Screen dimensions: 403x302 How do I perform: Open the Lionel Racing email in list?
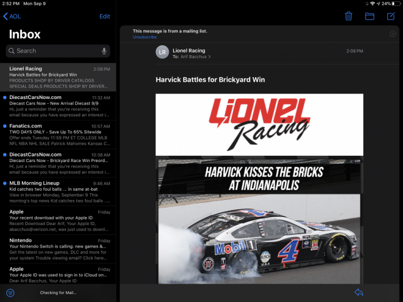(x=58, y=77)
